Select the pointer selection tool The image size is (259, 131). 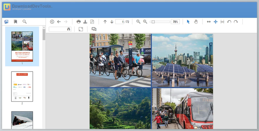coord(188,22)
